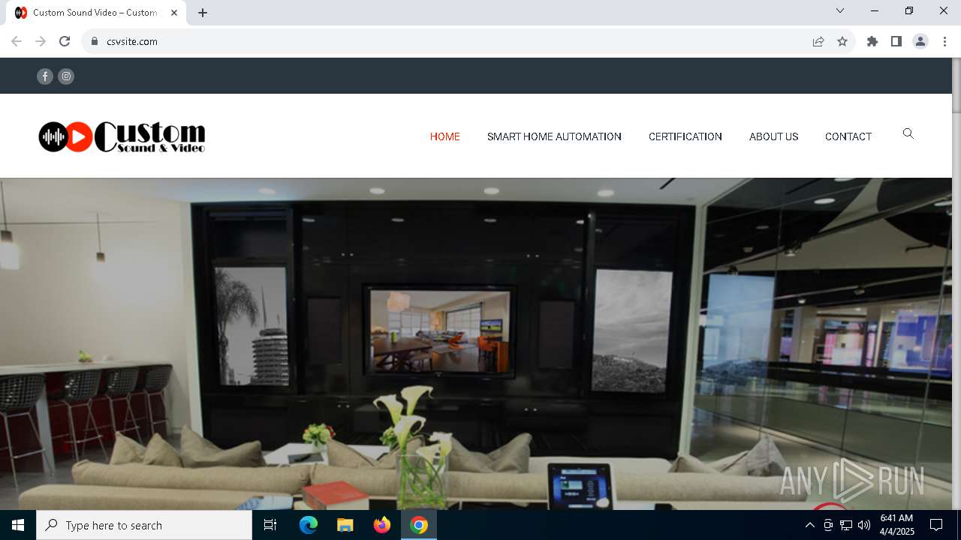Open a new browser tab
This screenshot has width=961, height=540.
click(x=203, y=12)
